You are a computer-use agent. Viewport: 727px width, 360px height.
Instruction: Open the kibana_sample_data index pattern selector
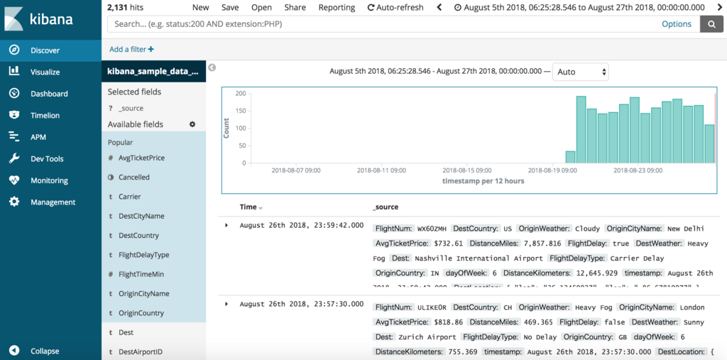(x=153, y=71)
